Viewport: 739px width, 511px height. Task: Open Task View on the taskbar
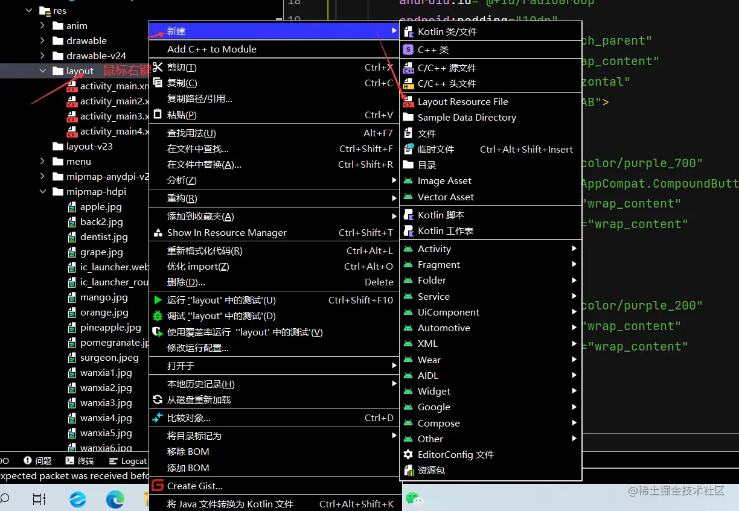39,499
